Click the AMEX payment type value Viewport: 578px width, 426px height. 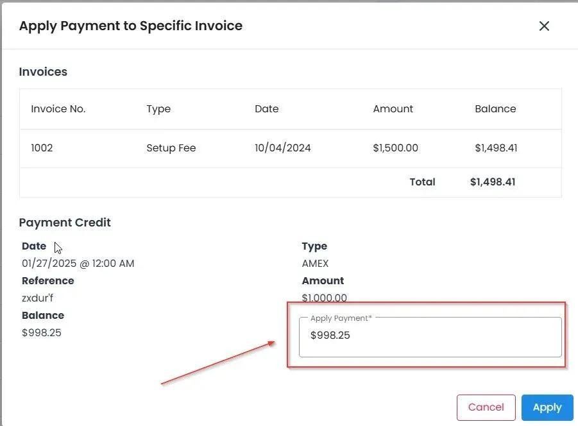coord(315,264)
